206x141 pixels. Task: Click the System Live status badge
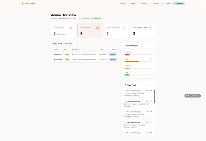pyautogui.click(x=97, y=18)
